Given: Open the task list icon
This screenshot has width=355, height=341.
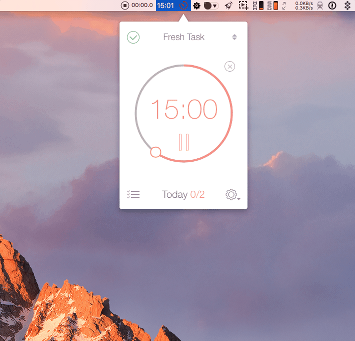Looking at the screenshot, I should click(133, 194).
